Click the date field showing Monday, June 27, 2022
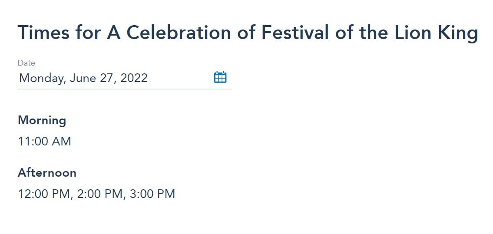The image size is (493, 234). [125, 78]
